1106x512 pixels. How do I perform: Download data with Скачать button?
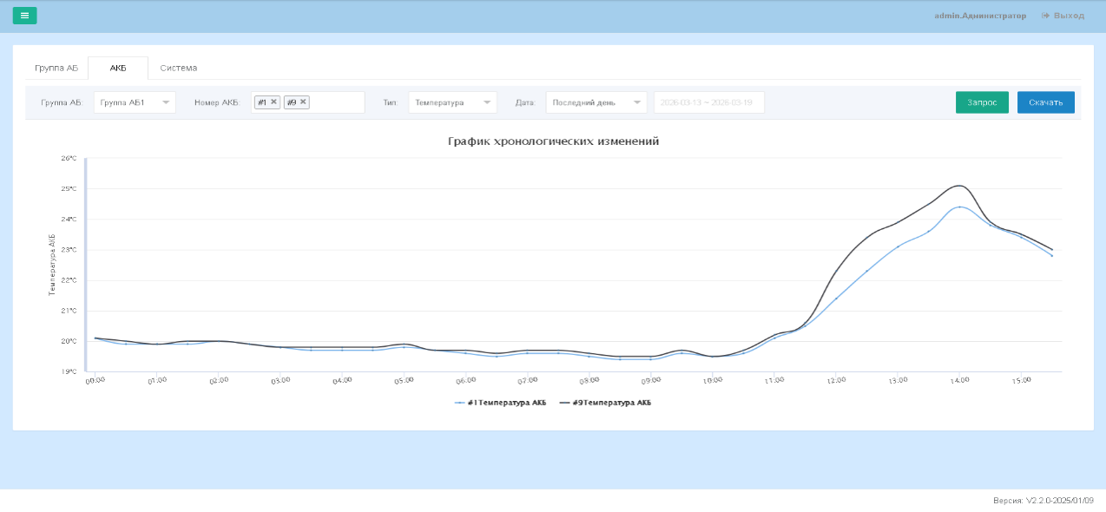point(1046,102)
